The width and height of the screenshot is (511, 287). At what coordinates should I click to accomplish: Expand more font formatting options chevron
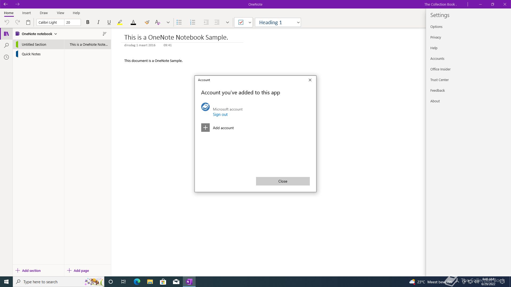168,22
